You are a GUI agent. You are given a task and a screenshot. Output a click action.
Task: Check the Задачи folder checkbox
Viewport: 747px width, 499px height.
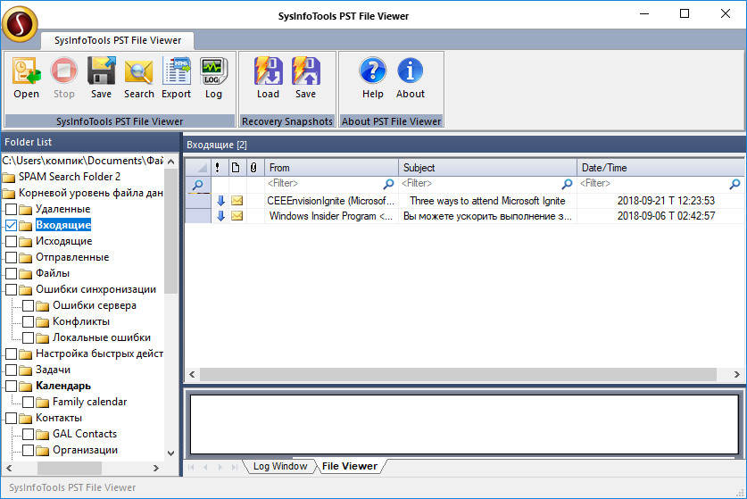(x=12, y=370)
